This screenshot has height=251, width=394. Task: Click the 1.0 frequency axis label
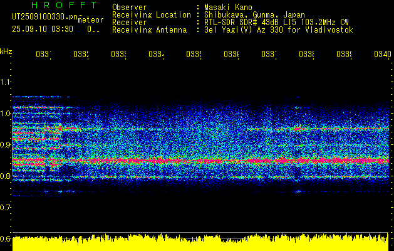pyautogui.click(x=5, y=114)
